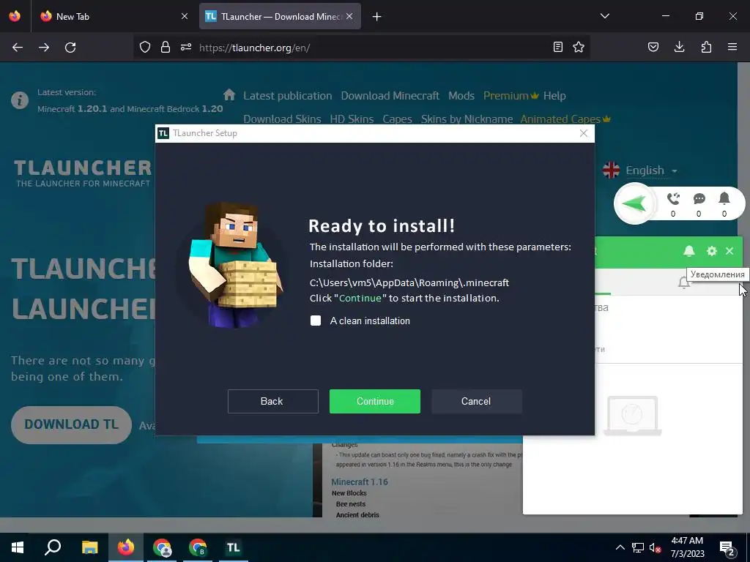Click the green Continue button
The height and width of the screenshot is (562, 750).
click(x=374, y=402)
